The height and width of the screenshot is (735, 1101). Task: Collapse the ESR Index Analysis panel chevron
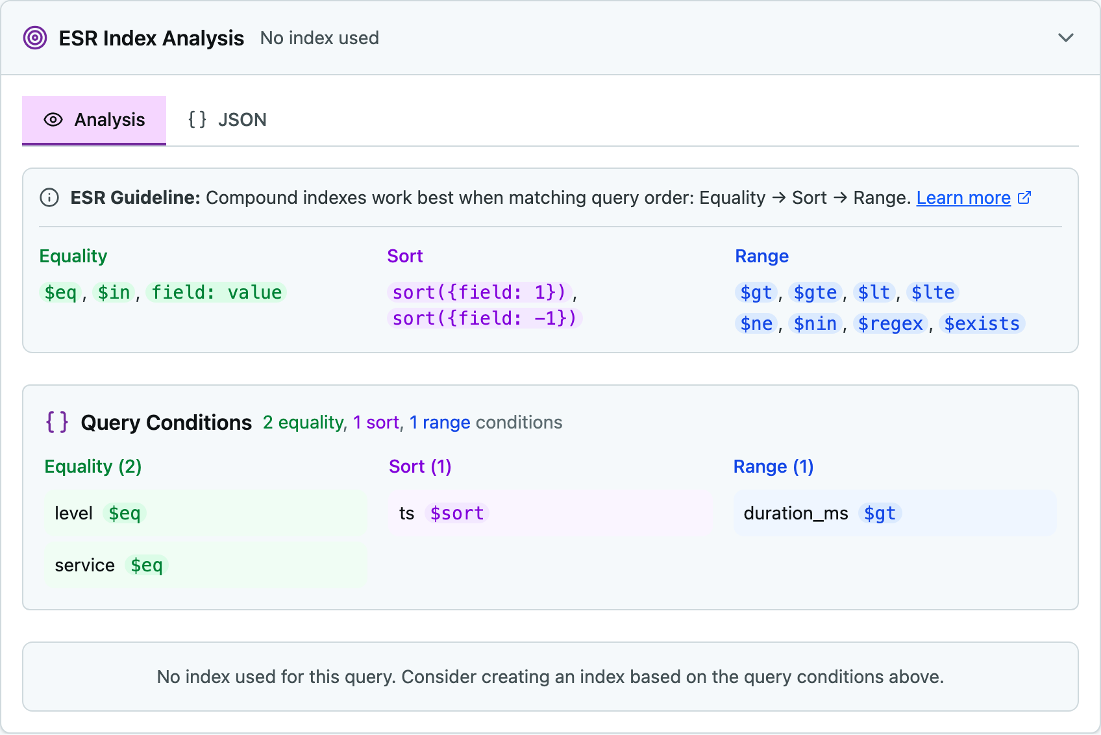pyautogui.click(x=1065, y=38)
